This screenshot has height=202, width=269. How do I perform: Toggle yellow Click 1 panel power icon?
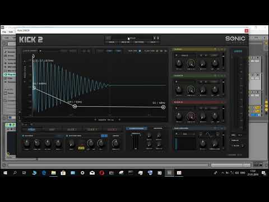(x=215, y=49)
